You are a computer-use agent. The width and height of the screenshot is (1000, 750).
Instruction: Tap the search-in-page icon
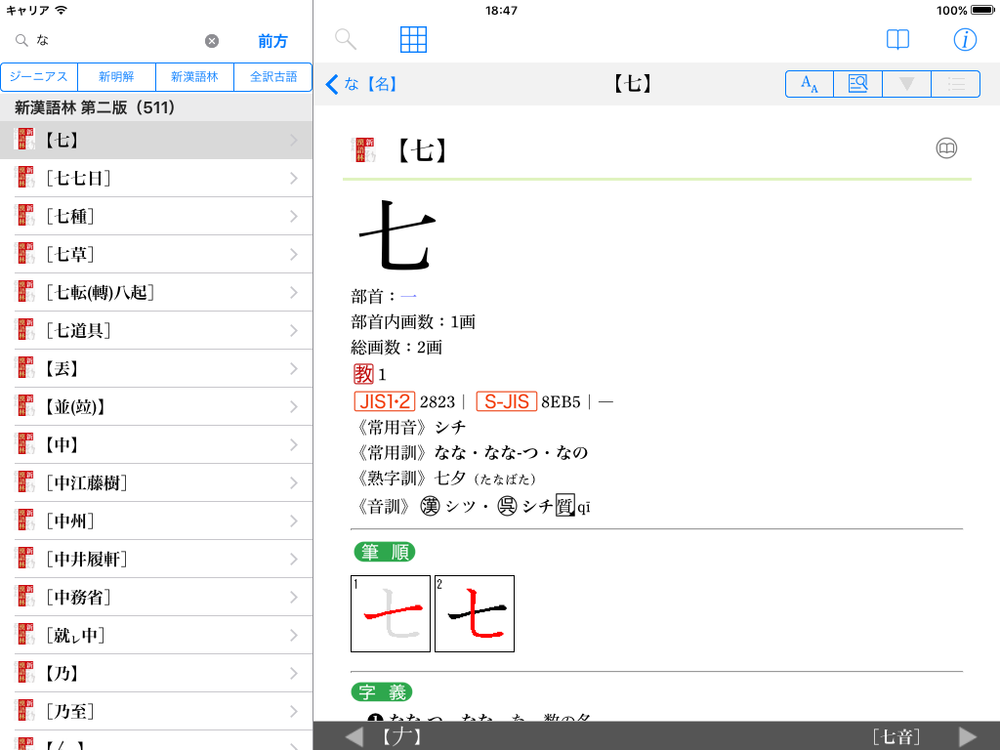[857, 84]
